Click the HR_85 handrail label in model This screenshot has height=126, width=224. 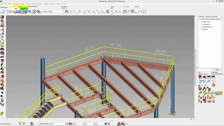[x=161, y=51]
